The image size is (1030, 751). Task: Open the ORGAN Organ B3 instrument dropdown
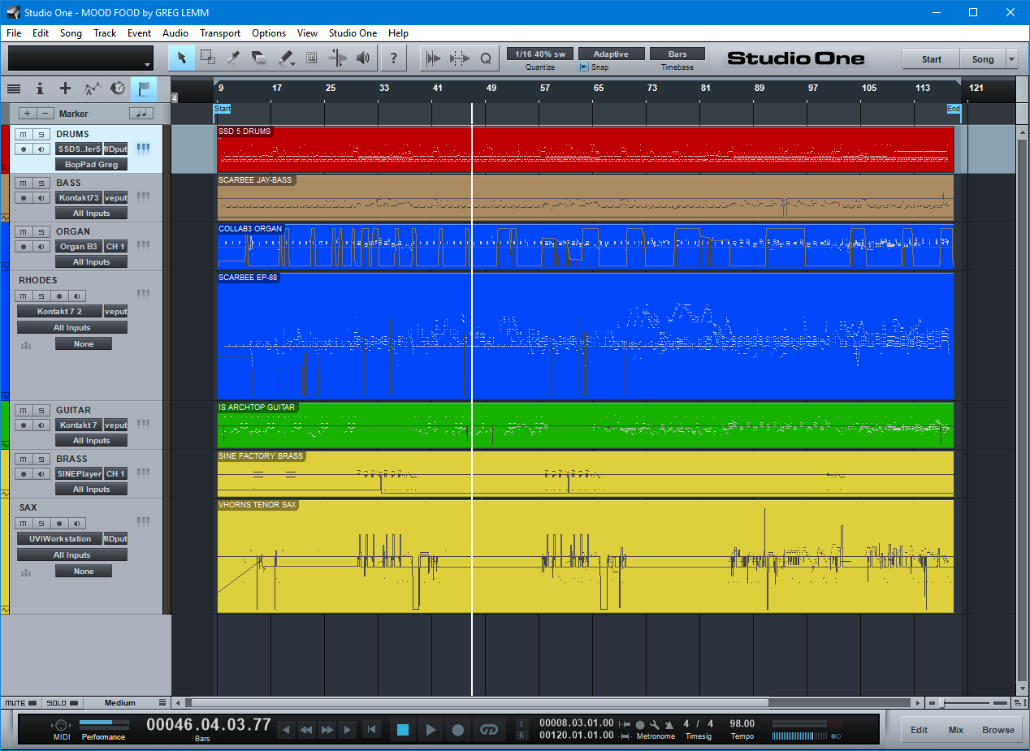(x=79, y=247)
